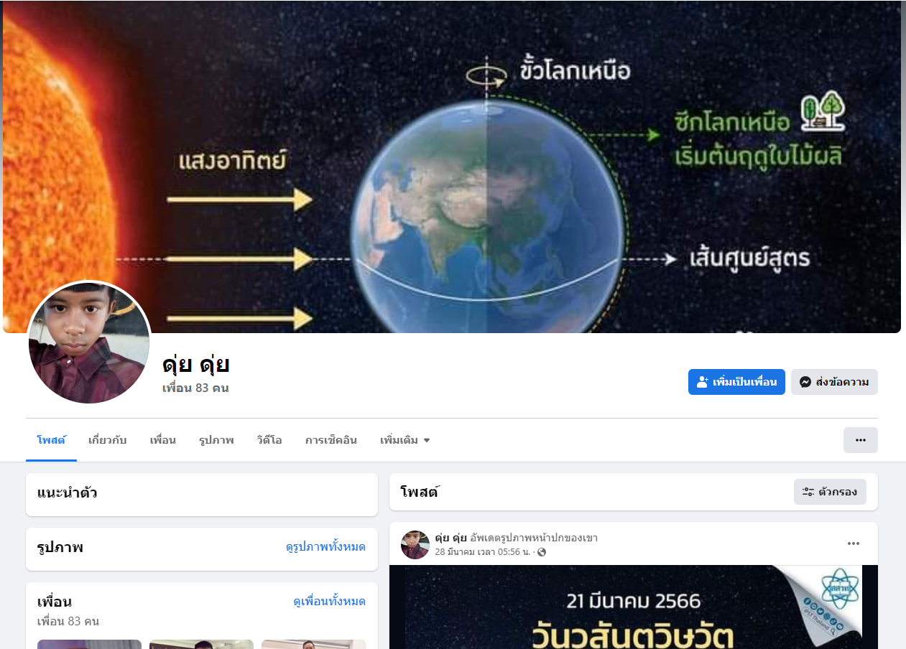
Task: Click the small avatar on the post
Action: (x=415, y=545)
